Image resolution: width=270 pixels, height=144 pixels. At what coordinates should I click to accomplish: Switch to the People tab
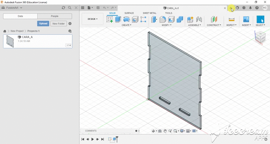pyautogui.click(x=55, y=16)
